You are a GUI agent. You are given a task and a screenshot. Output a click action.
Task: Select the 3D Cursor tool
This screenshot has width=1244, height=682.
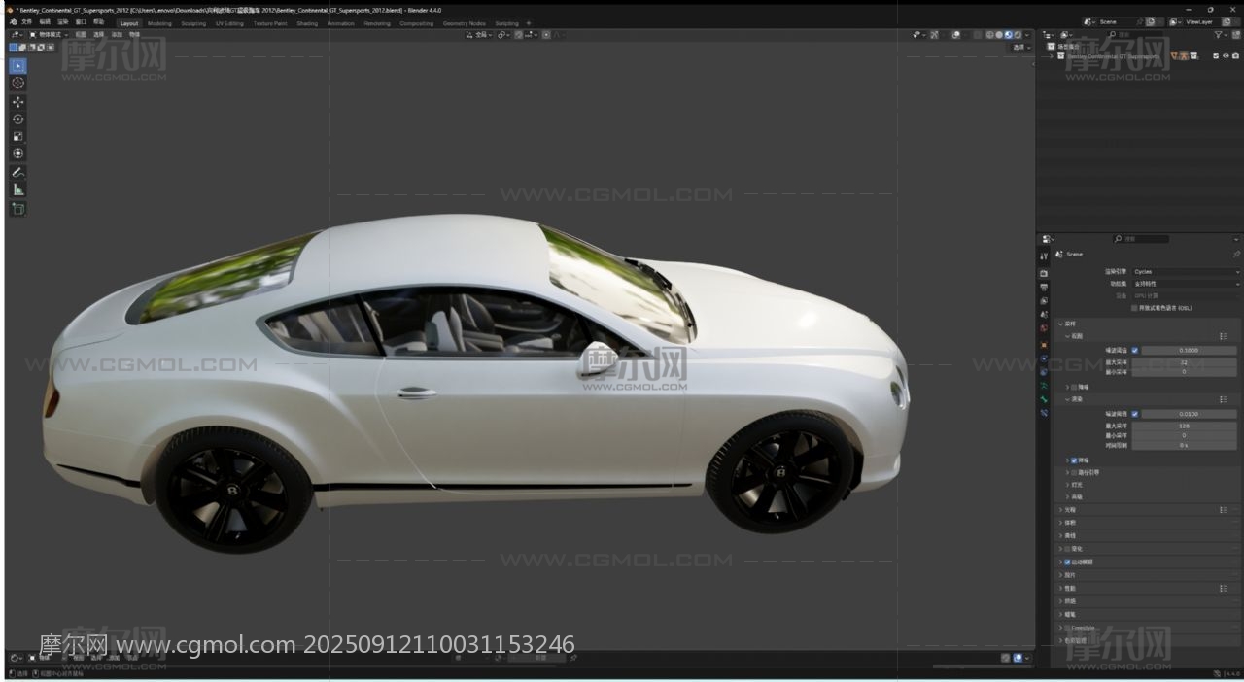tap(18, 84)
